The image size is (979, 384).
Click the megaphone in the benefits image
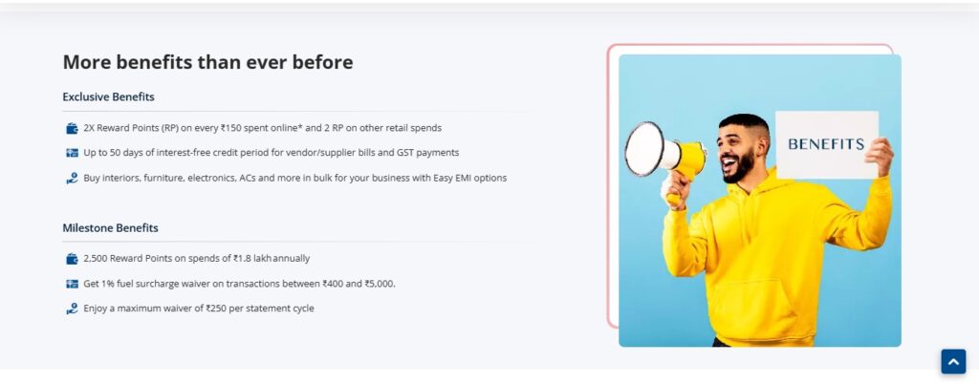660,151
